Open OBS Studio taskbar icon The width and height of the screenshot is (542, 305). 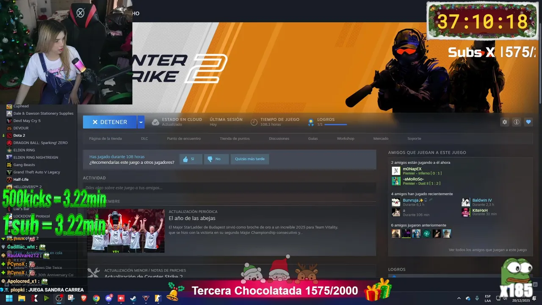coord(59,298)
